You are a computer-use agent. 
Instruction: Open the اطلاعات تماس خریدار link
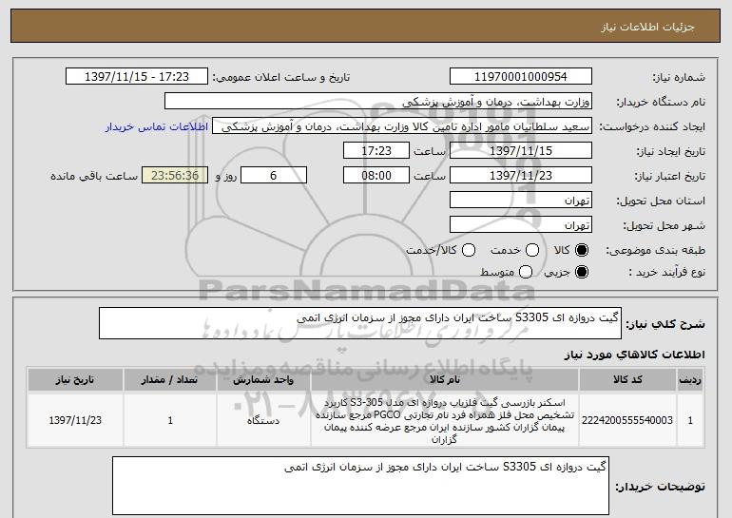(157, 126)
